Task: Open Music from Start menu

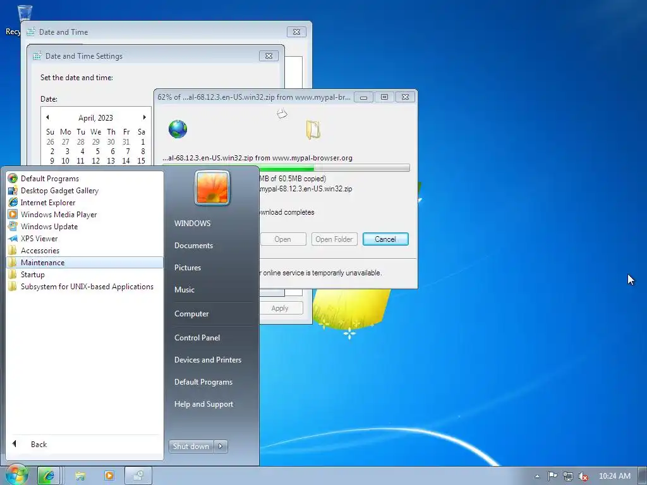Action: [x=184, y=289]
